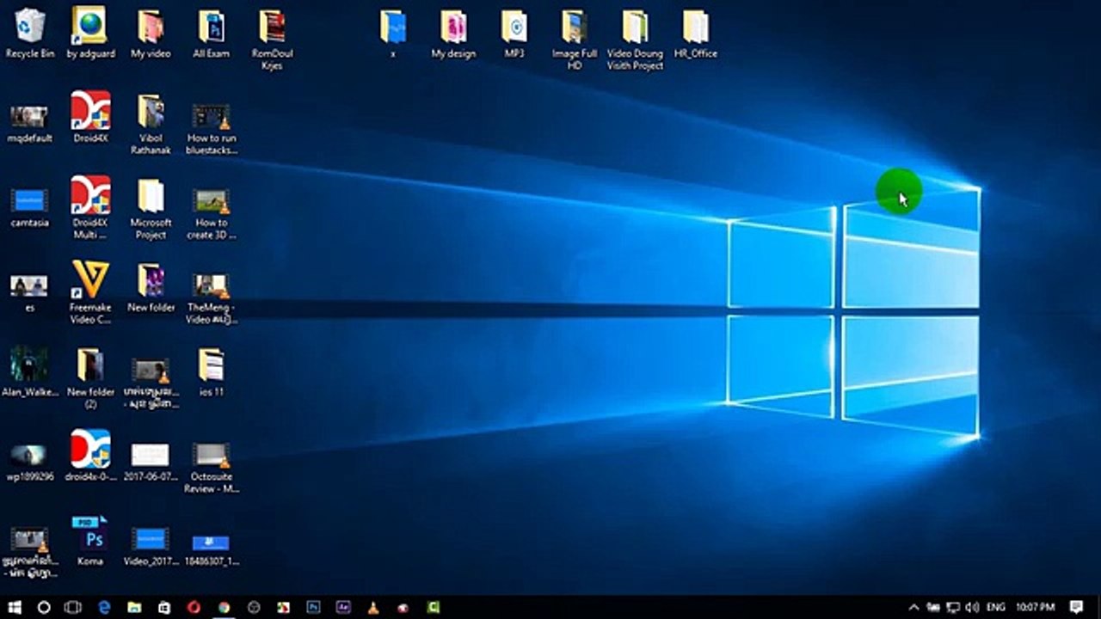Switch to Google Chrome on the taskbar

pos(224,607)
